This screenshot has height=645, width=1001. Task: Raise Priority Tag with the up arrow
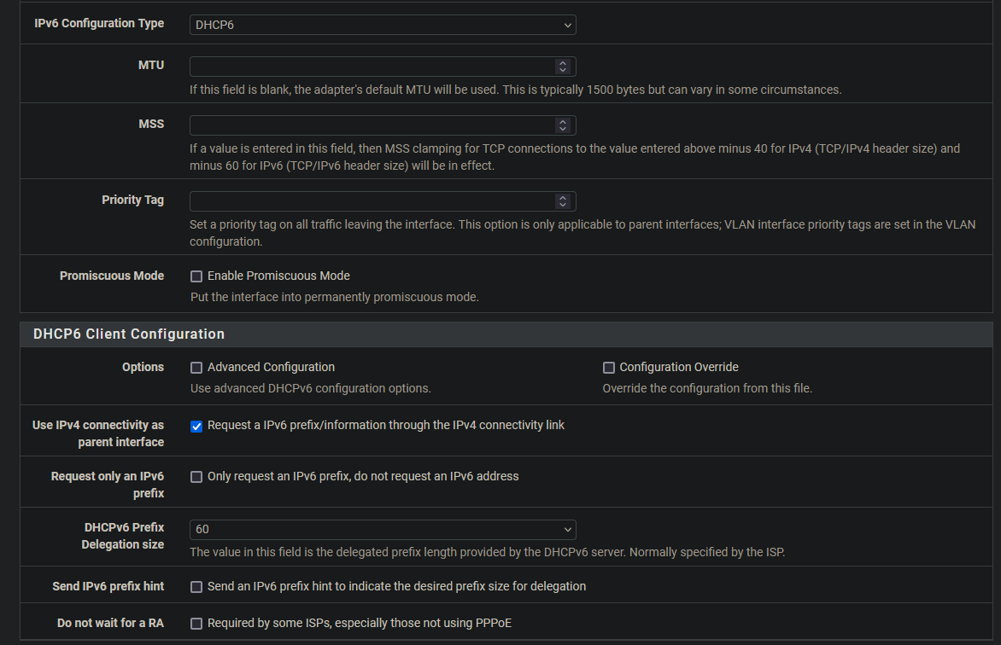(x=562, y=198)
